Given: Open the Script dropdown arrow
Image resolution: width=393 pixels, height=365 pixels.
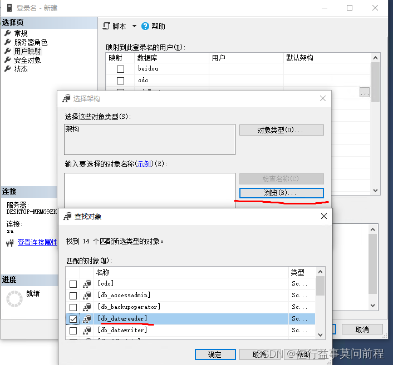Looking at the screenshot, I should pos(134,26).
